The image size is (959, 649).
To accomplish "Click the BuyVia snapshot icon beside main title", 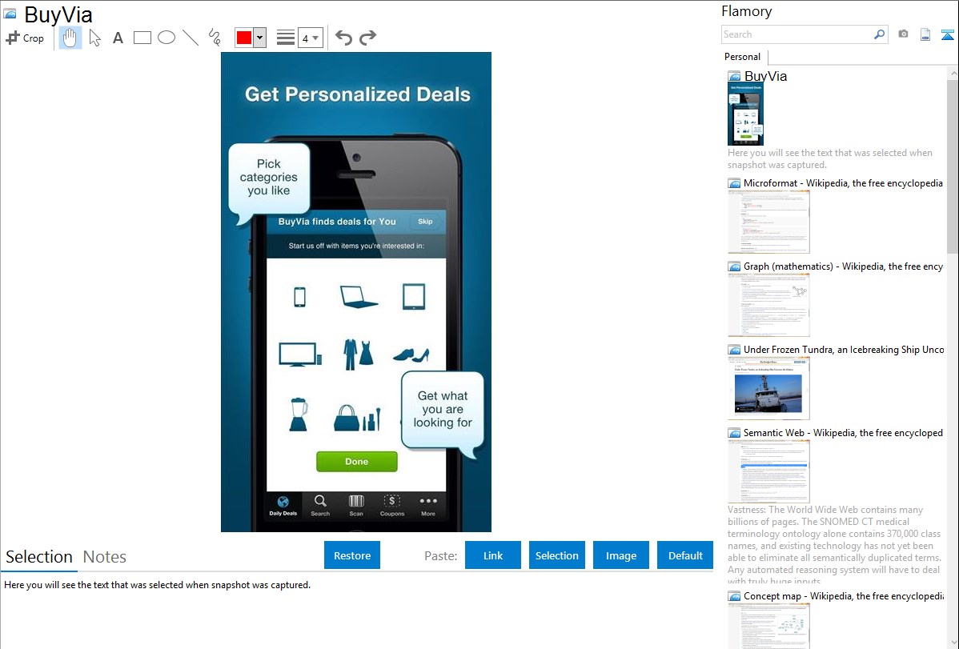I will [x=10, y=14].
